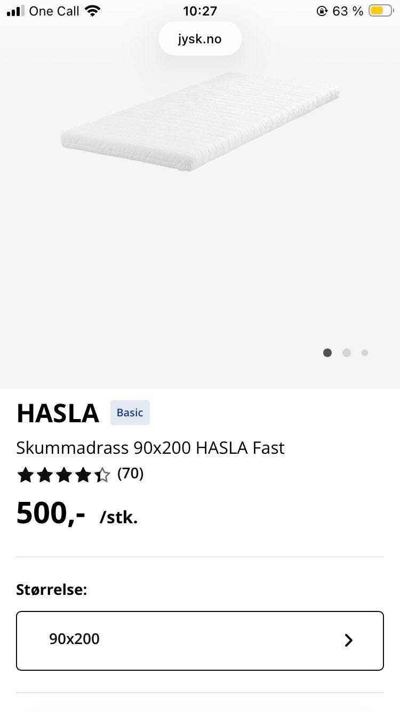Tap the jysk.no address pill
Image resolution: width=400 pixels, height=713 pixels.
tap(200, 39)
